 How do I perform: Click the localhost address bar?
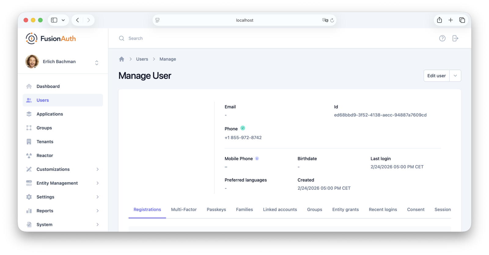click(x=244, y=20)
